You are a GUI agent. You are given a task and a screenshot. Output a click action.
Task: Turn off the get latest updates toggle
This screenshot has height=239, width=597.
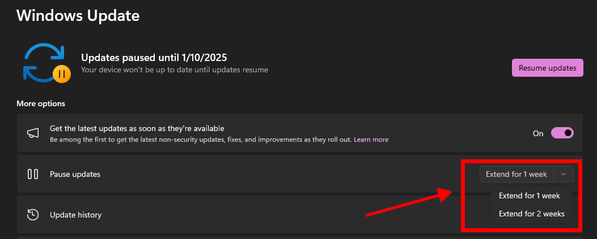coord(561,133)
